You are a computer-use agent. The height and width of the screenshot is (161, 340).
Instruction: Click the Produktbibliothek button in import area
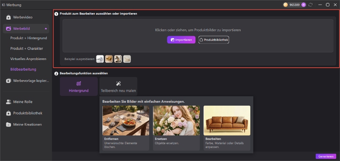click(x=214, y=40)
